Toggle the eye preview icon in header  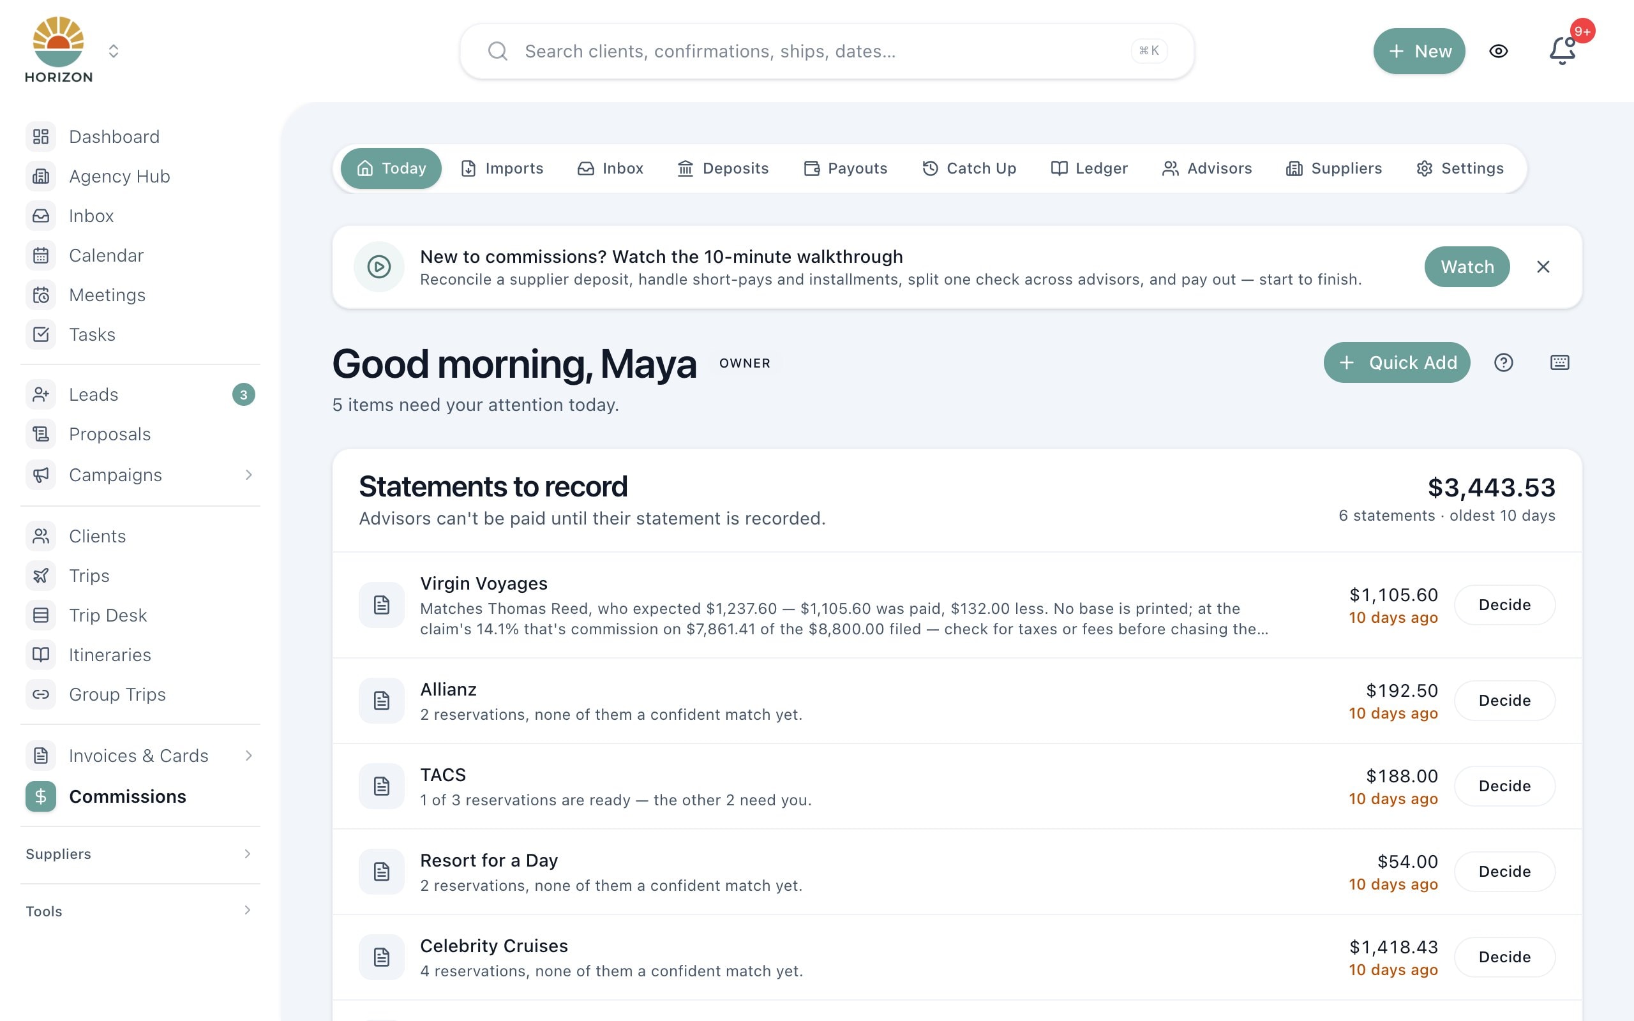pos(1498,50)
